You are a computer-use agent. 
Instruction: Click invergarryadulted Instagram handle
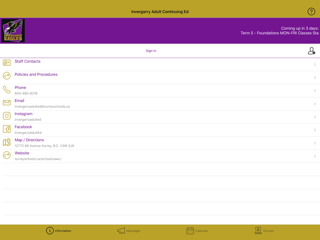click(28, 120)
